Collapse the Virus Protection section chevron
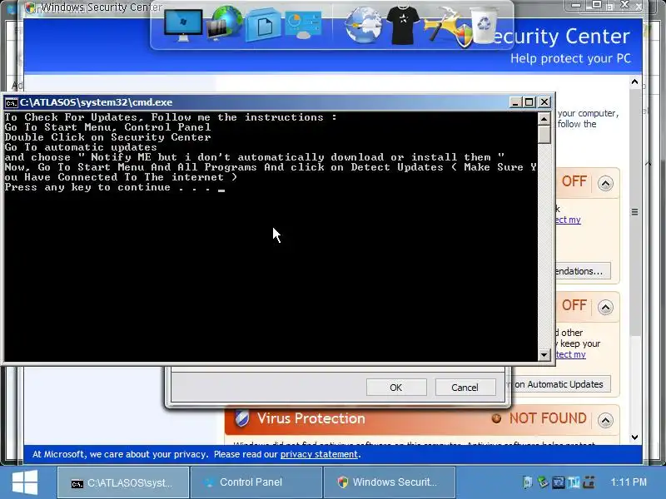The height and width of the screenshot is (499, 666). pos(605,420)
